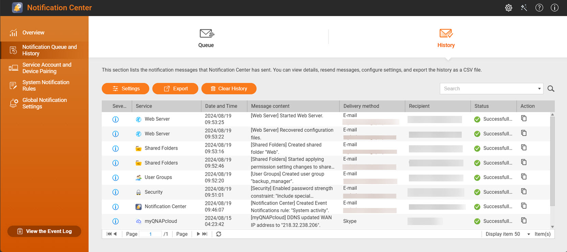
Task: Click green status icon on Security row
Action: click(477, 192)
